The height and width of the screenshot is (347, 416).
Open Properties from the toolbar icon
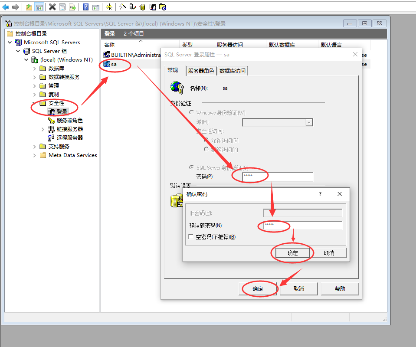62,7
